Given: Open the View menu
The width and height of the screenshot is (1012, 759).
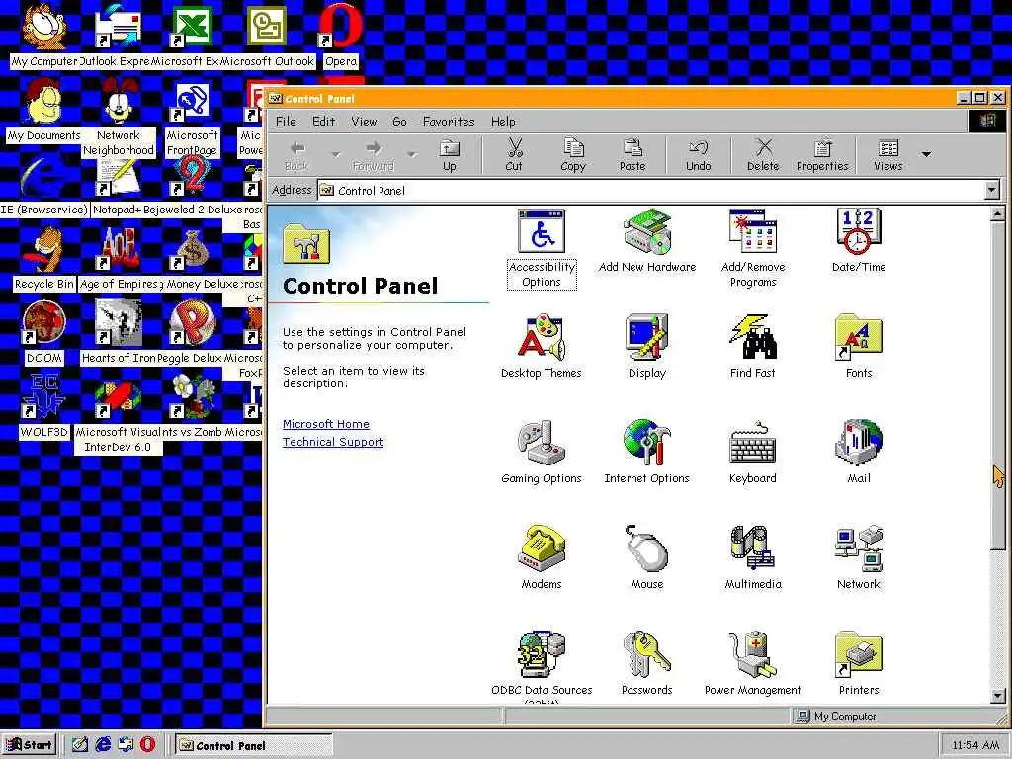Looking at the screenshot, I should coord(364,122).
